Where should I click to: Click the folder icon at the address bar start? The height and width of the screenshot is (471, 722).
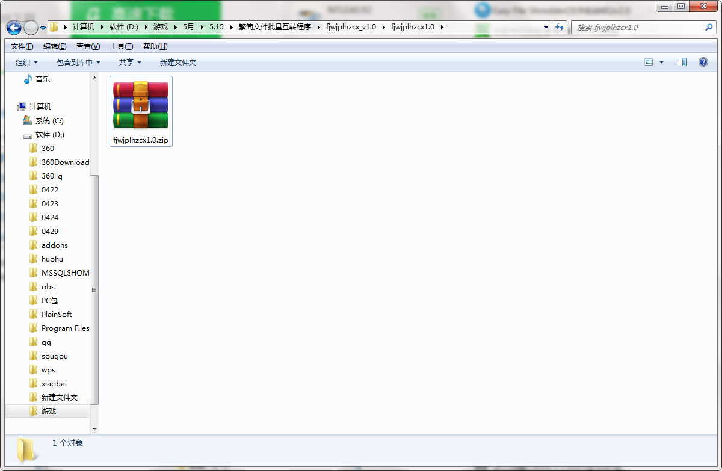pos(54,27)
